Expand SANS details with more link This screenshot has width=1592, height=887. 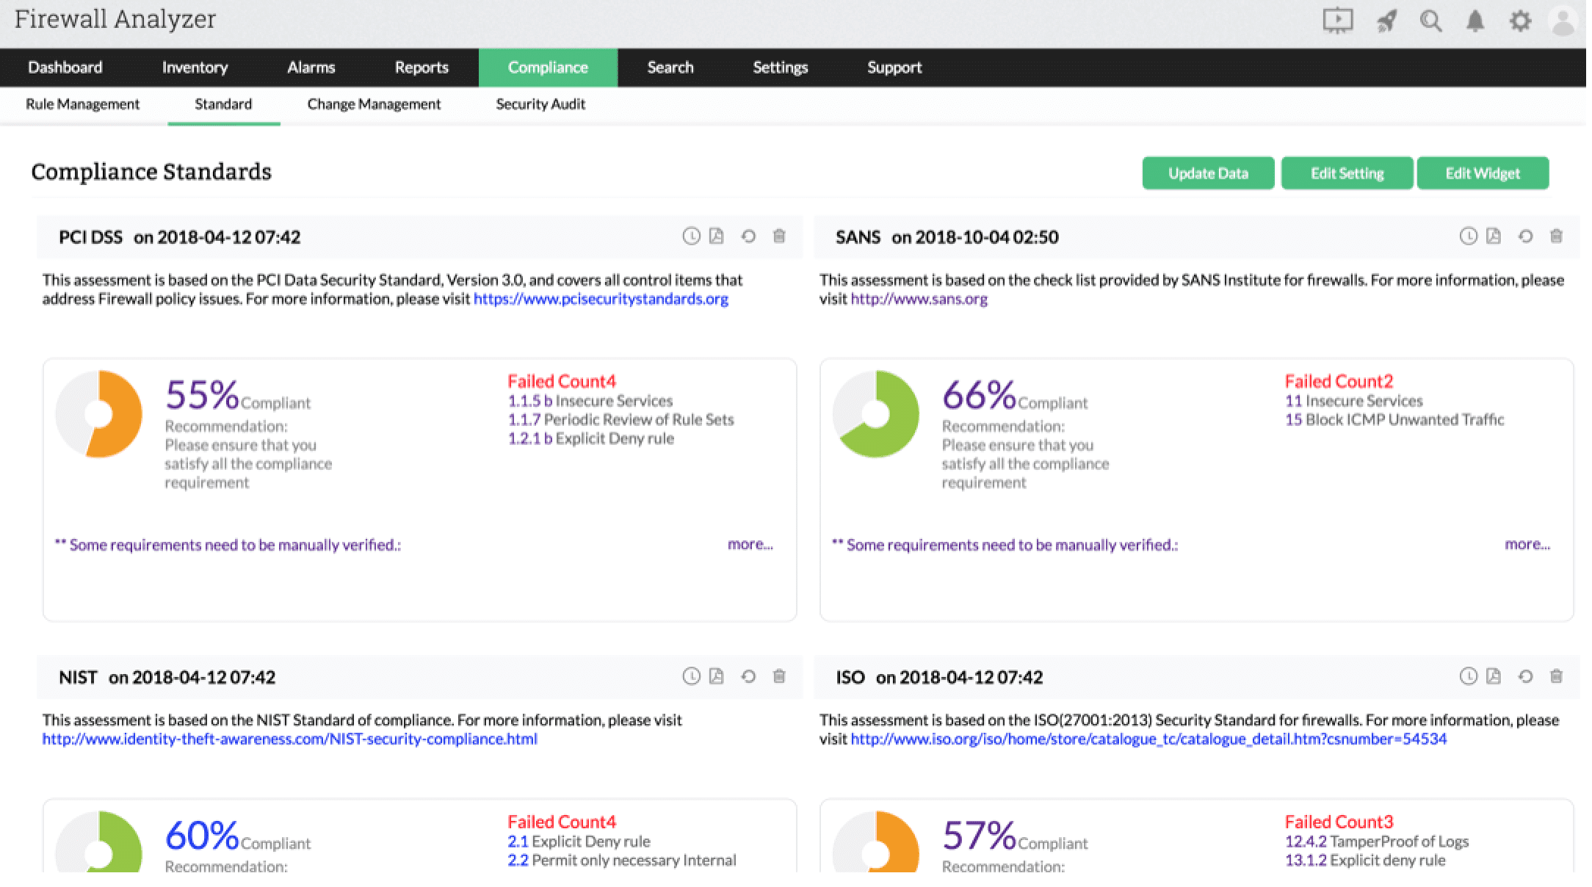click(x=1527, y=544)
